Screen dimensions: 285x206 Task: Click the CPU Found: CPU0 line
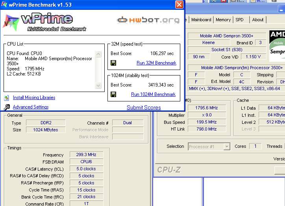coord(24,53)
